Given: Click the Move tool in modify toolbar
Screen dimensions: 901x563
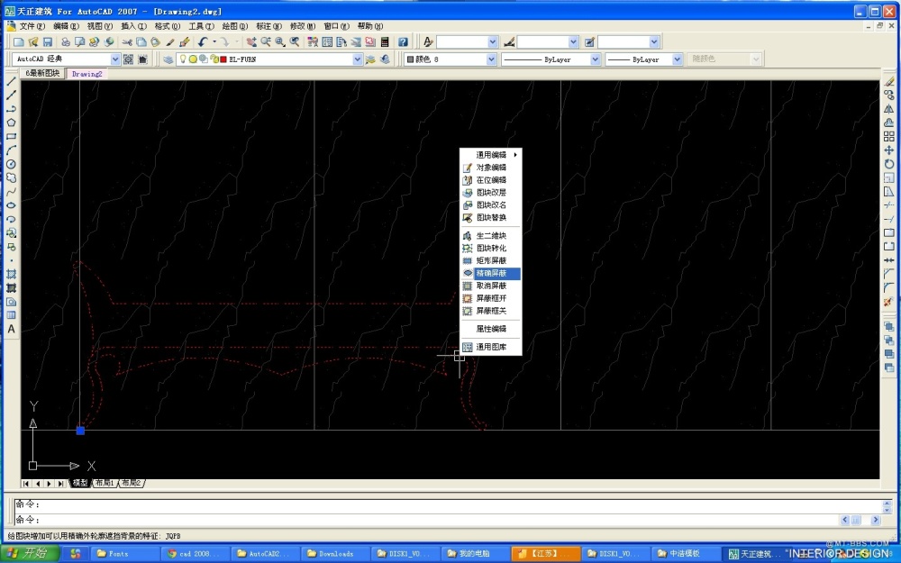Looking at the screenshot, I should pyautogui.click(x=889, y=150).
